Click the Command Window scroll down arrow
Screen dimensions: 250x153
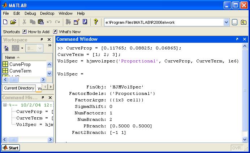pyautogui.click(x=245, y=140)
